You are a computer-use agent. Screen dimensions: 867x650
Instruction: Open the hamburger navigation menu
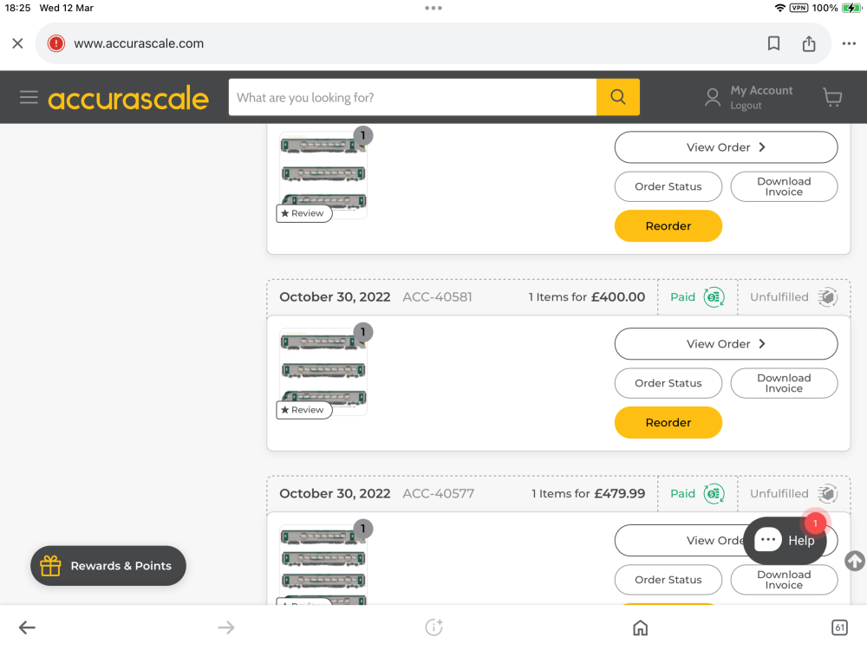[x=29, y=97]
